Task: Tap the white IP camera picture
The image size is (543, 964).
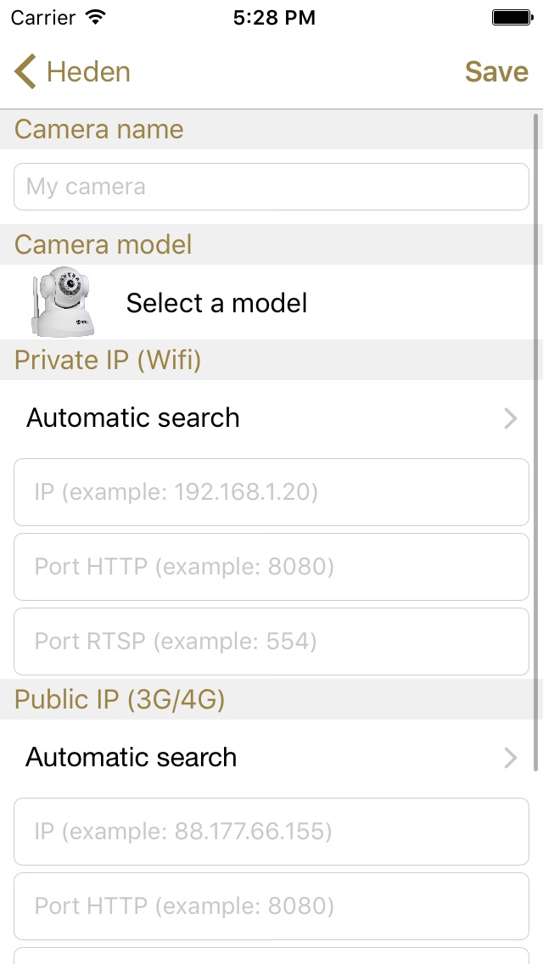Action: coord(63,302)
